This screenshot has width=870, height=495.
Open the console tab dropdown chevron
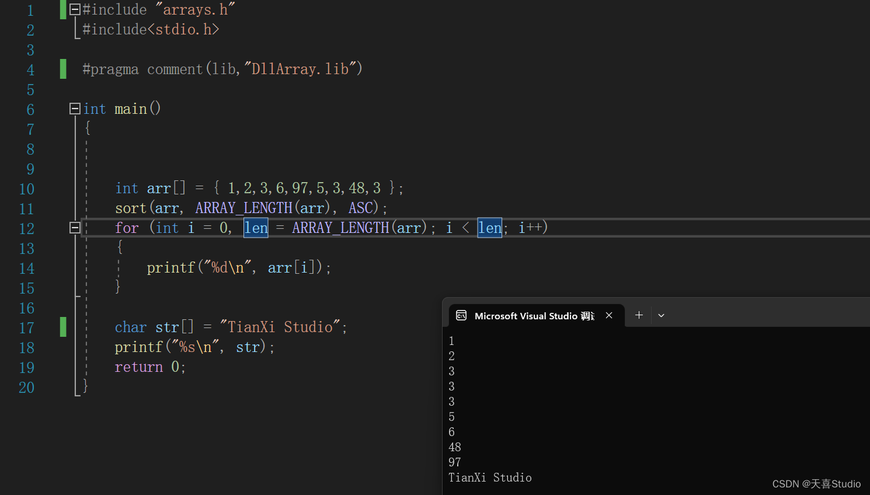[x=661, y=315]
